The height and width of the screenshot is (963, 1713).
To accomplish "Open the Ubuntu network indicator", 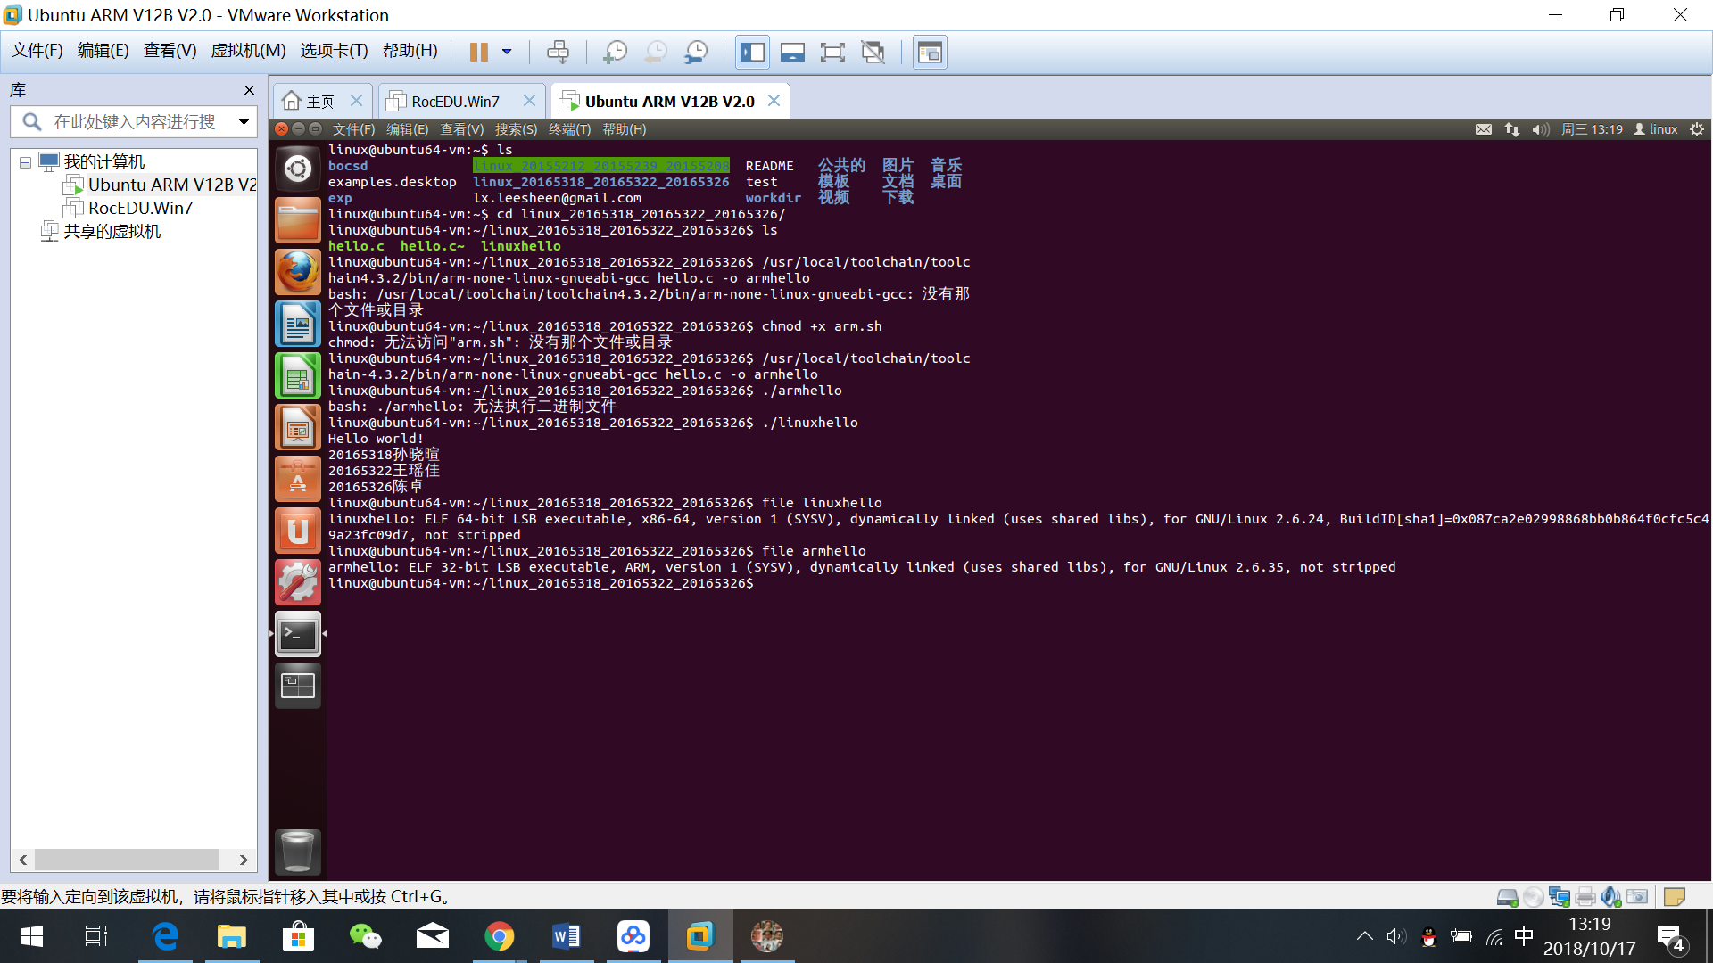I will click(1511, 129).
